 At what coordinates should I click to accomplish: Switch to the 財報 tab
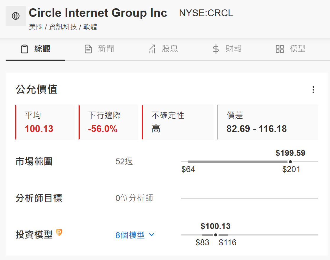[x=227, y=49]
